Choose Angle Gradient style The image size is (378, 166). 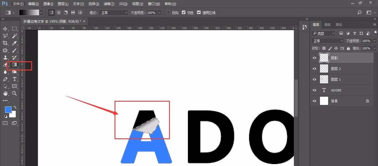tap(66, 12)
